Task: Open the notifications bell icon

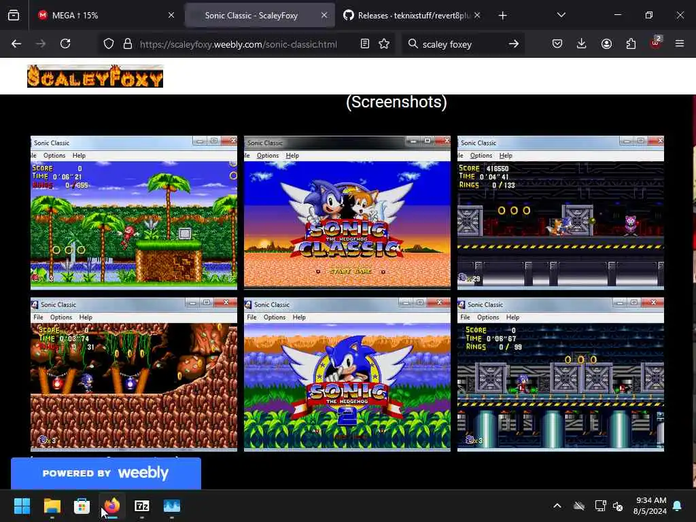Action: (678, 506)
